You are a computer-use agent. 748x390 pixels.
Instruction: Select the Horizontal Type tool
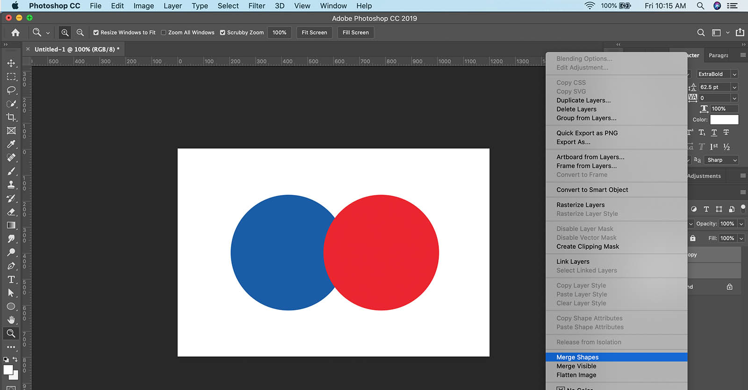[x=11, y=280]
